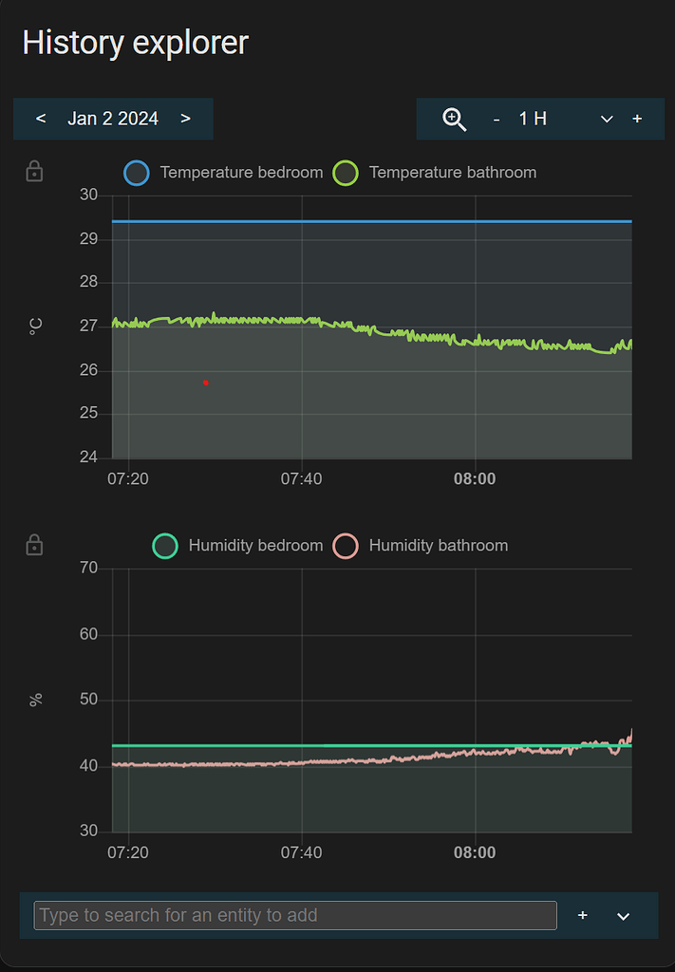Add entity with the plus icon
Viewport: 675px width, 972px height.
point(583,915)
